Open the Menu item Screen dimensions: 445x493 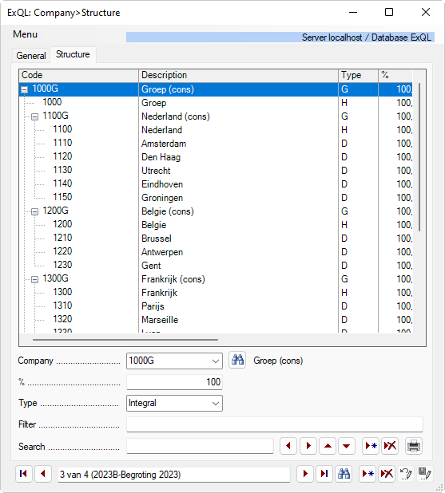[26, 34]
